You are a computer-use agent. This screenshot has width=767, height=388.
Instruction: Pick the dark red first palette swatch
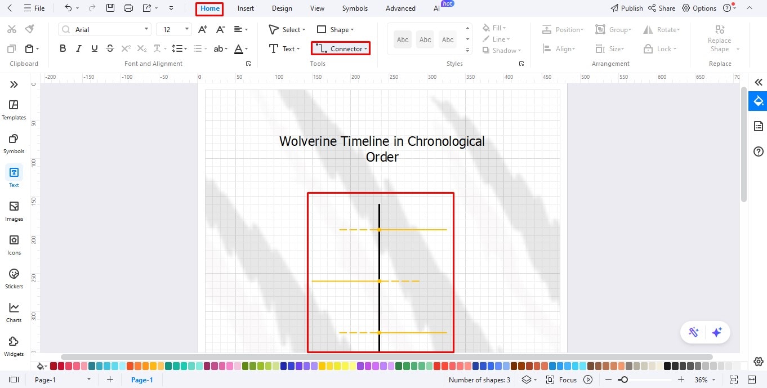tap(53, 366)
